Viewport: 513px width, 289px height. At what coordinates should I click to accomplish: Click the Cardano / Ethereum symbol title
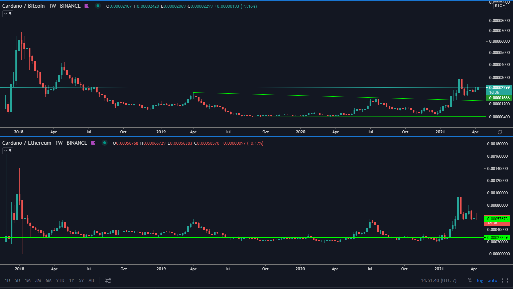[x=27, y=143]
